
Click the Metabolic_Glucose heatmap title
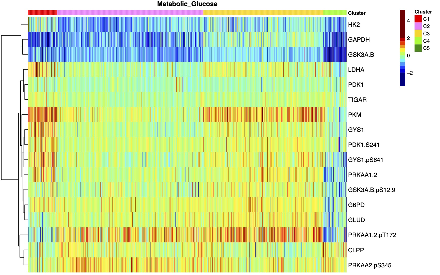point(187,4)
